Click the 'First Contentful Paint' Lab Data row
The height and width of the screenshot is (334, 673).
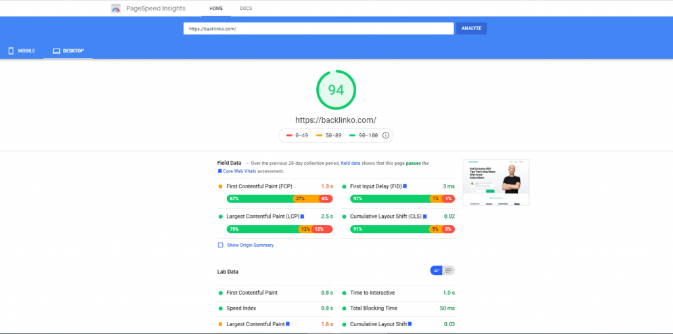(x=275, y=293)
